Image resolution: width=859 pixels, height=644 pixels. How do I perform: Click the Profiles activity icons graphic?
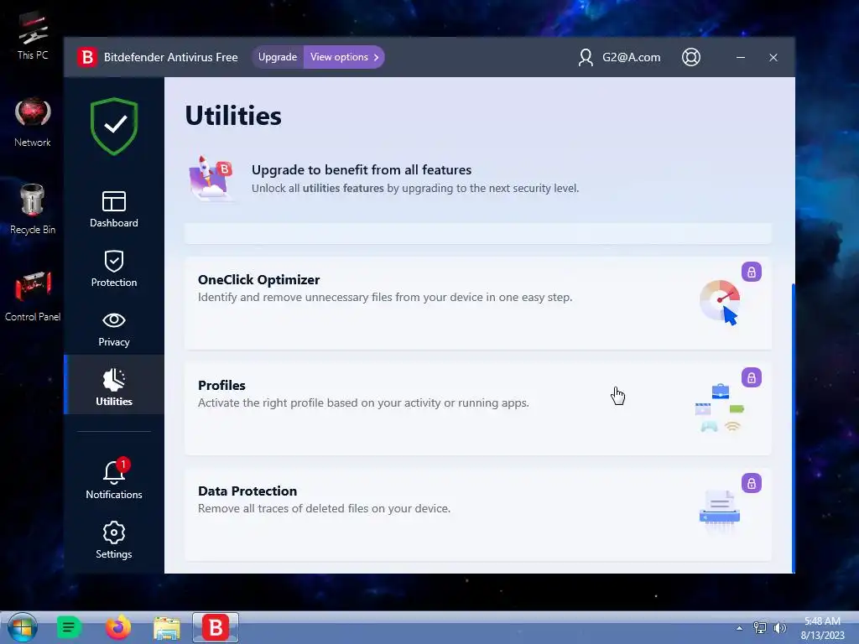(x=720, y=408)
